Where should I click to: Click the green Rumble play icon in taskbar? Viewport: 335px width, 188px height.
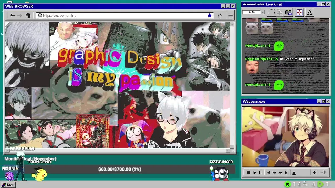pos(320,184)
